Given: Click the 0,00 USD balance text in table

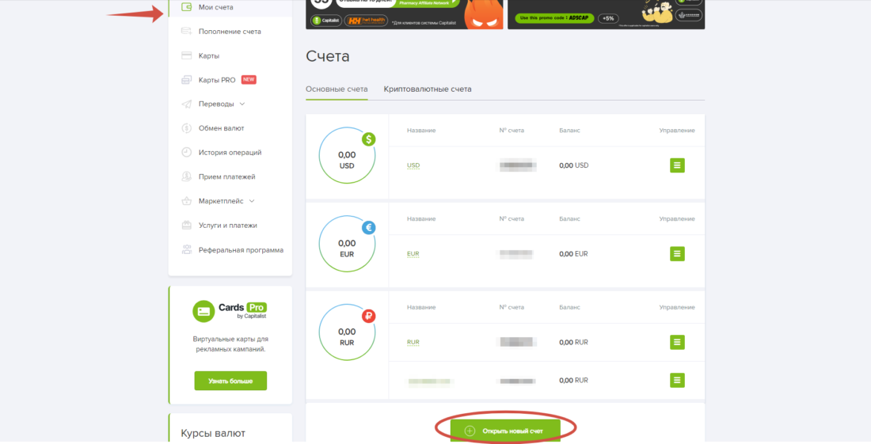Looking at the screenshot, I should 574,165.
